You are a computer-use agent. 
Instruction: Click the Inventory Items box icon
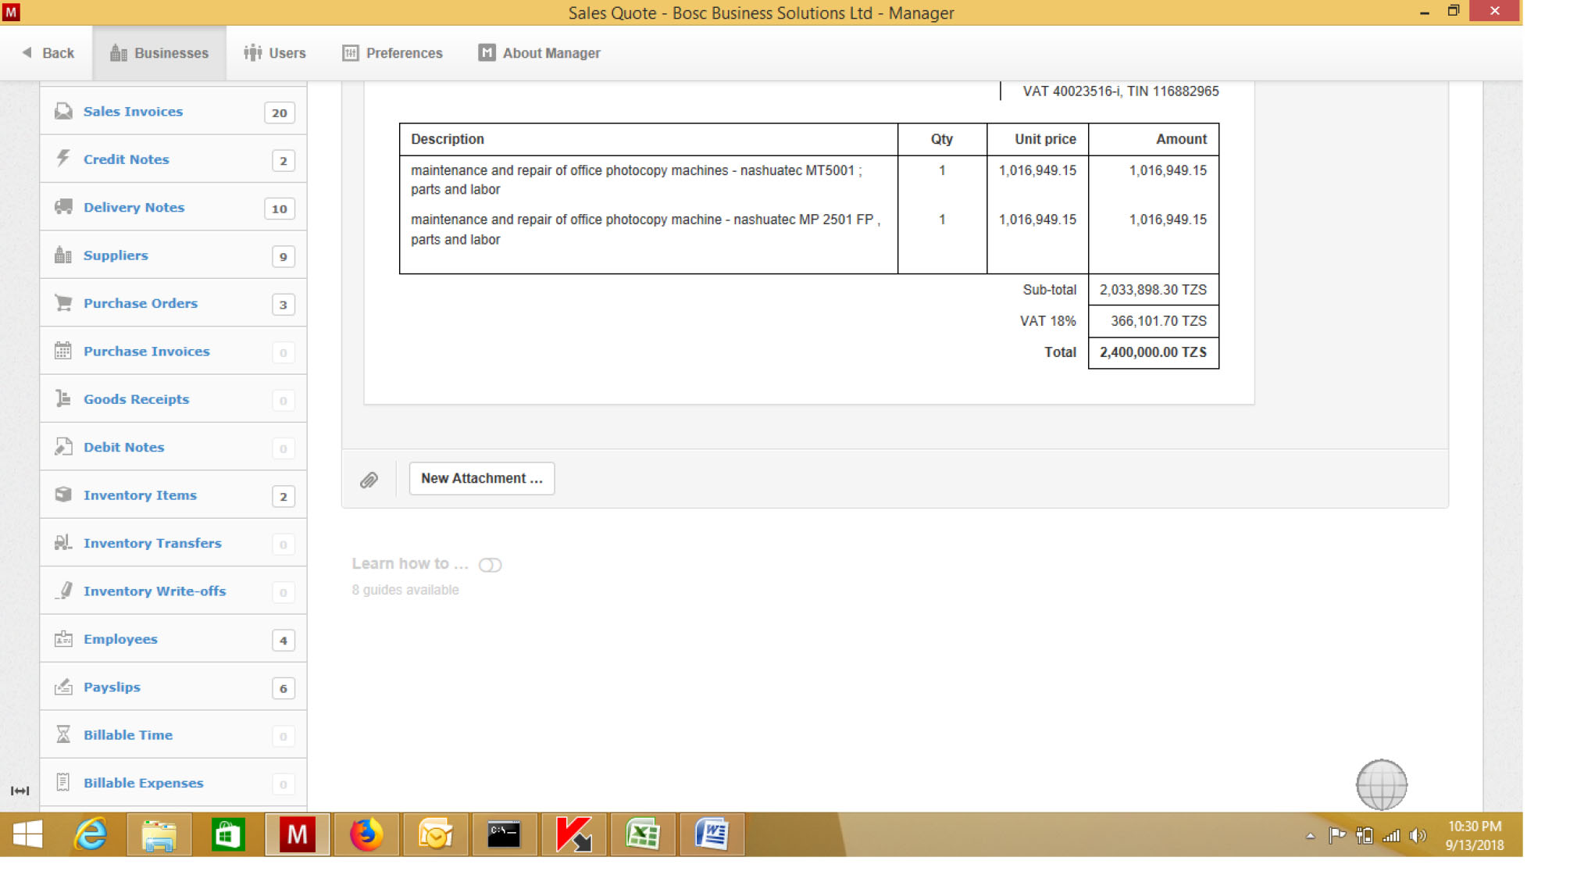(x=63, y=495)
